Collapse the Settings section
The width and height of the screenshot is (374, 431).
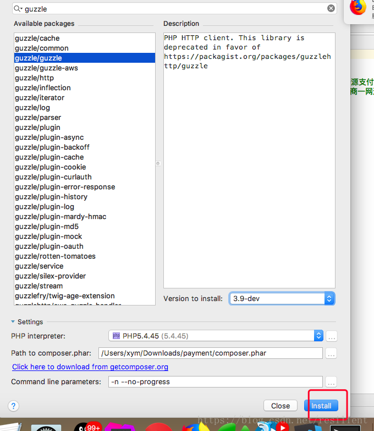tap(13, 321)
